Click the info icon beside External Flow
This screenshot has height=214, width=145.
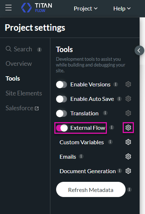coord(112,128)
